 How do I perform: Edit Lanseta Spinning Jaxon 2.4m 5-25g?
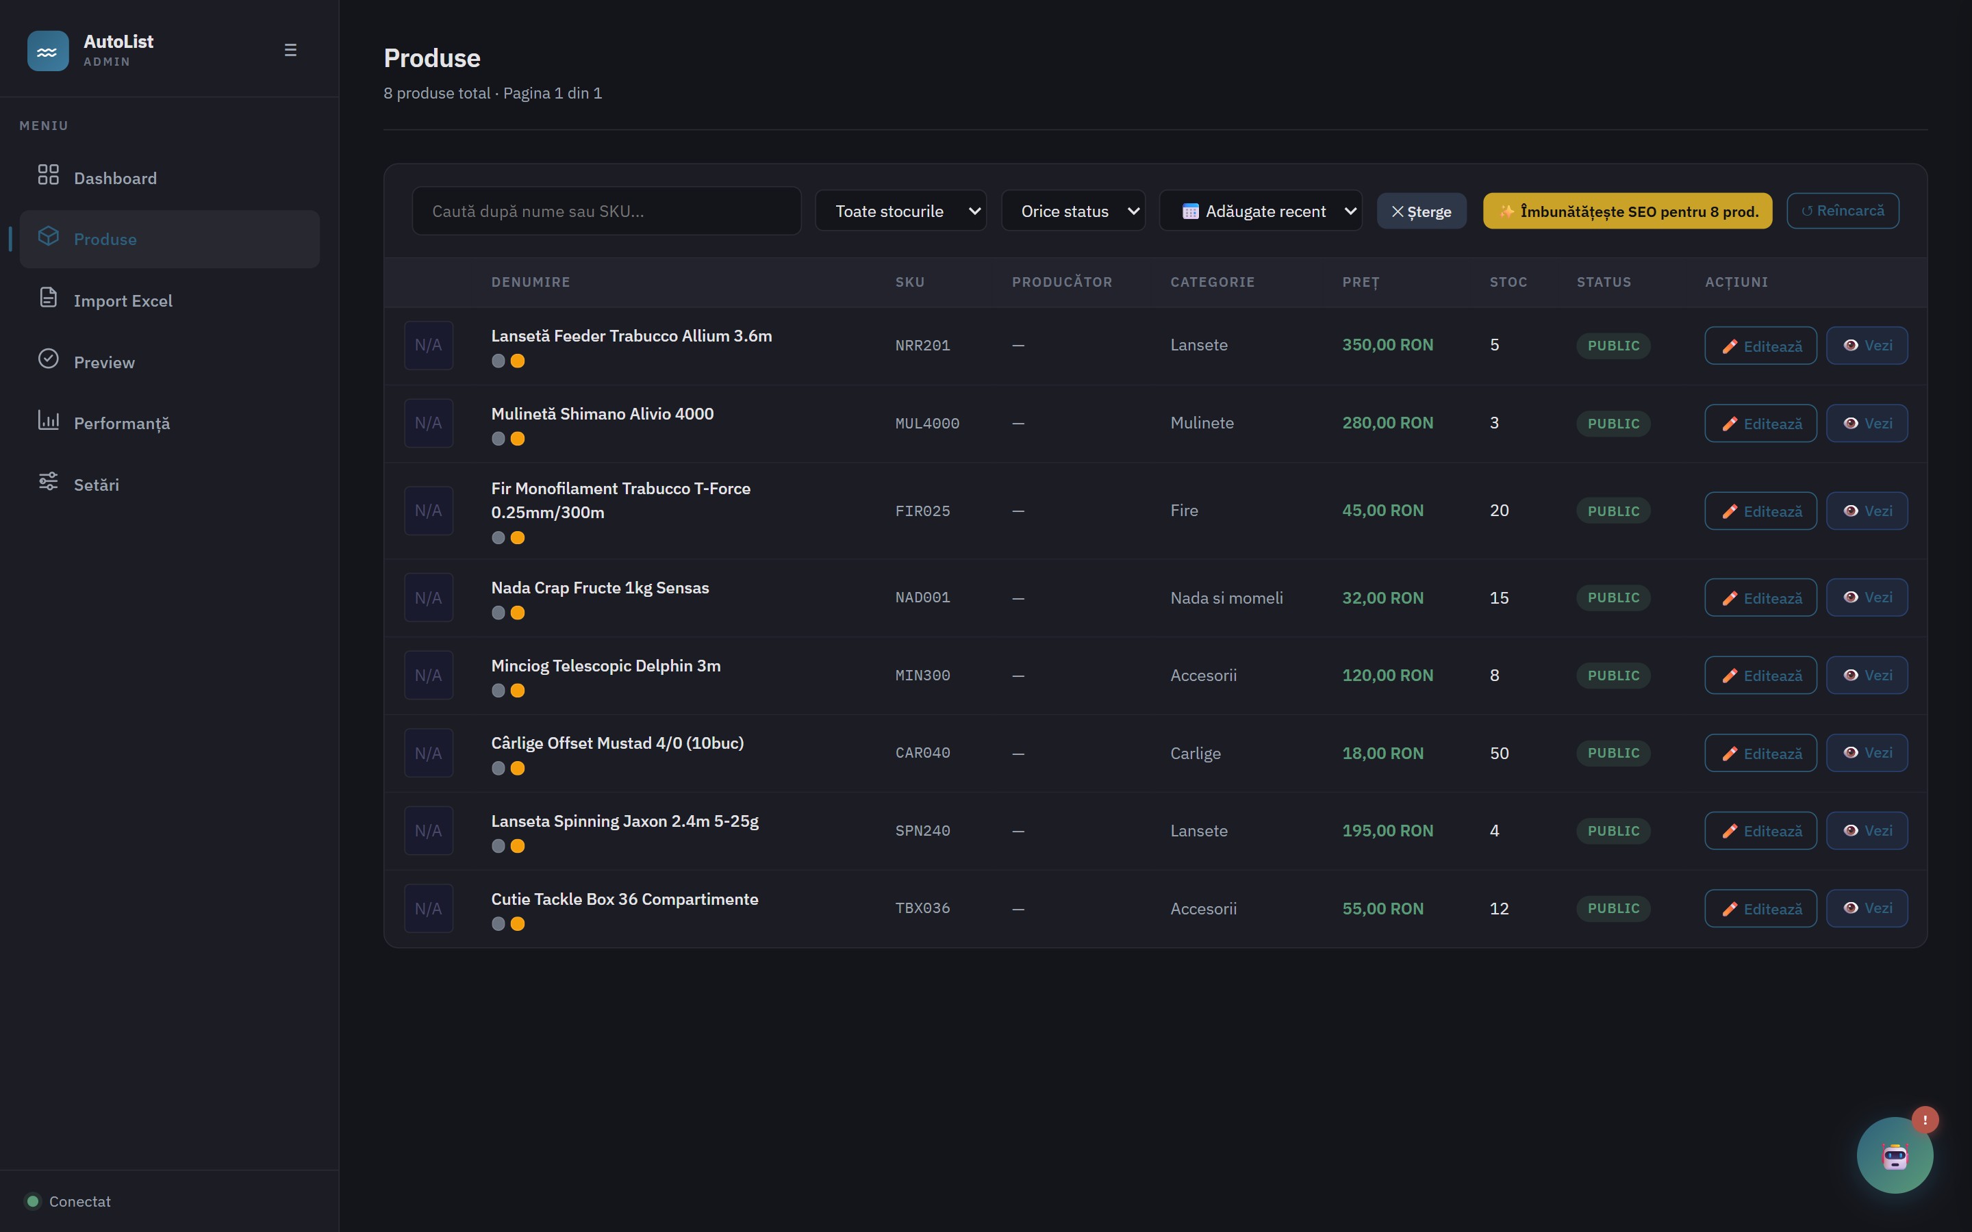click(1760, 831)
